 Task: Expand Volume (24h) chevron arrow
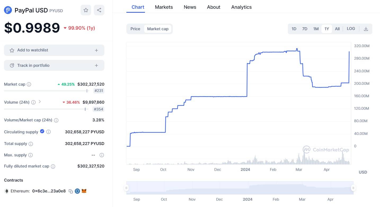(x=40, y=102)
